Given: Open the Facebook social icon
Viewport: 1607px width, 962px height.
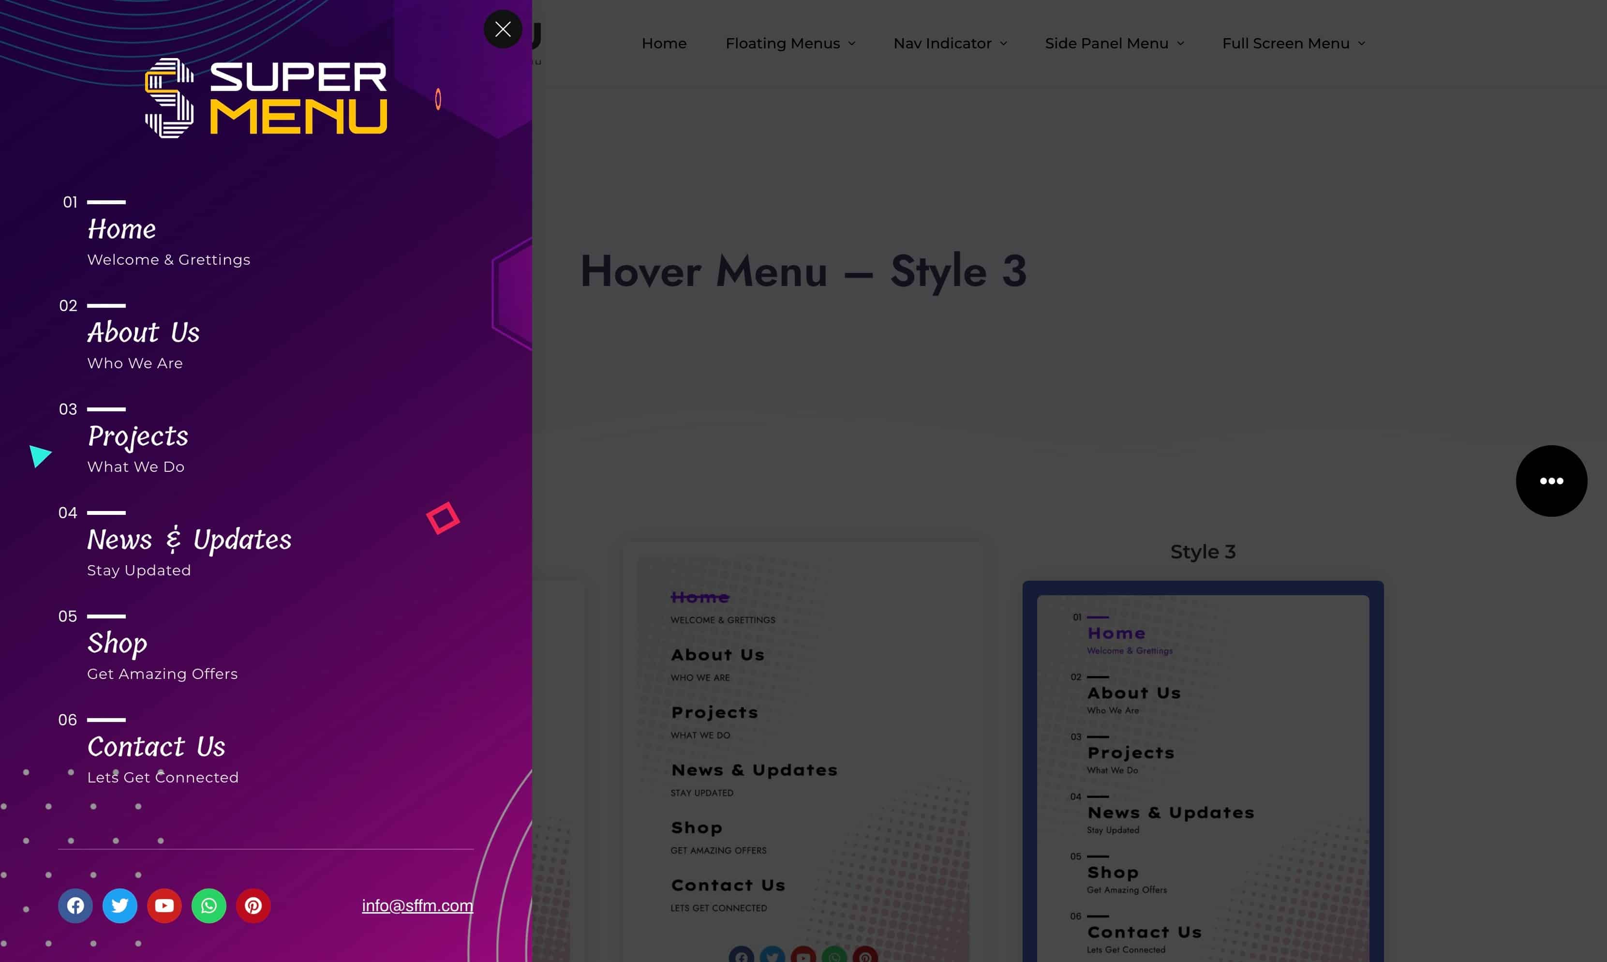Looking at the screenshot, I should [75, 905].
